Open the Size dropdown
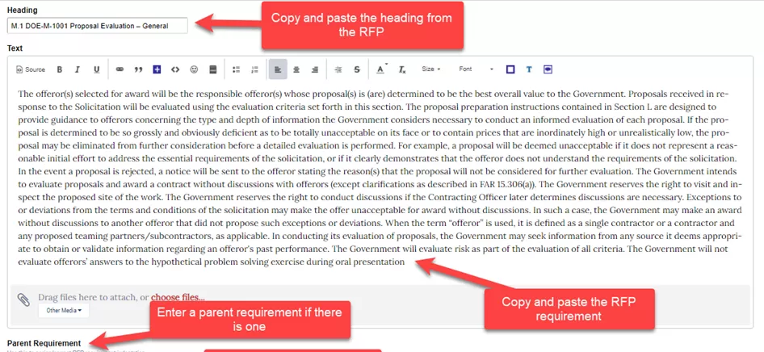This screenshot has height=352, width=764. pos(432,69)
